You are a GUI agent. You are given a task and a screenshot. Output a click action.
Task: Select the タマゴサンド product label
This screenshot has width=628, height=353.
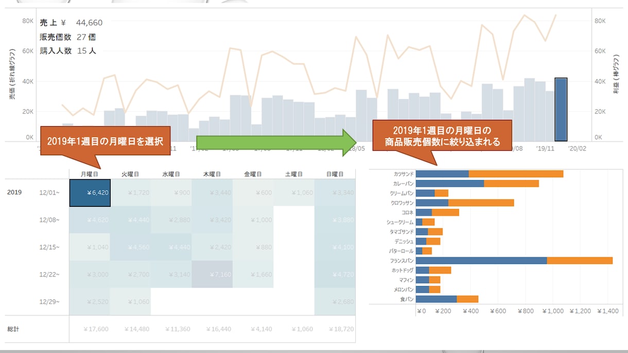(x=402, y=232)
